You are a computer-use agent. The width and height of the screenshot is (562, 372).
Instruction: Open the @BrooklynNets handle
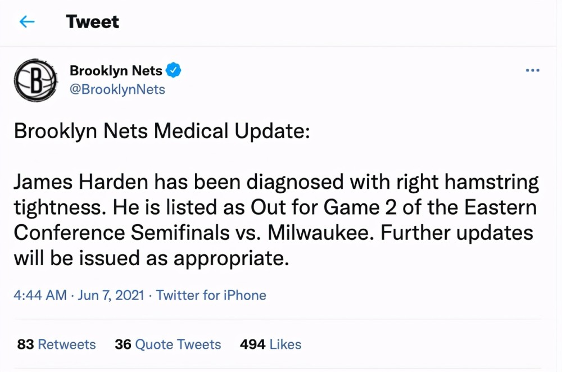(117, 89)
